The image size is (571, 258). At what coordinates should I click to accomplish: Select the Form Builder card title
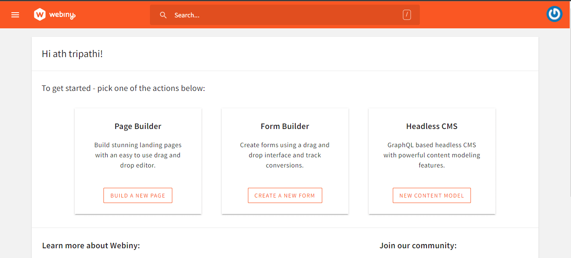coord(285,126)
